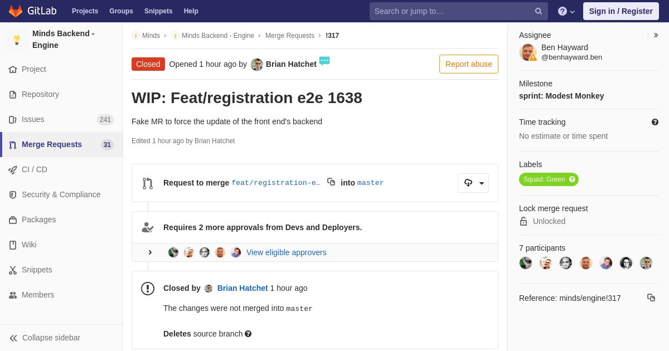Copy the merge request reference

(x=651, y=298)
